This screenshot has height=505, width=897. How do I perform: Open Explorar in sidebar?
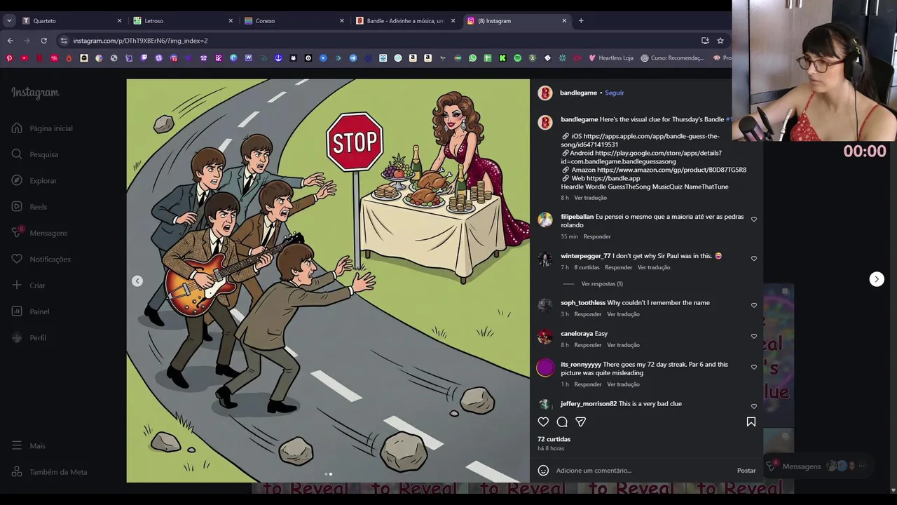coord(34,181)
